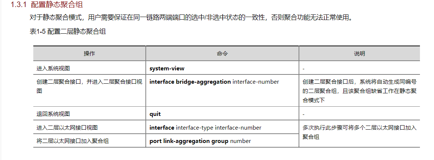The height and width of the screenshot is (160, 434).
Task: Click the quit command text
Action: tap(155, 114)
